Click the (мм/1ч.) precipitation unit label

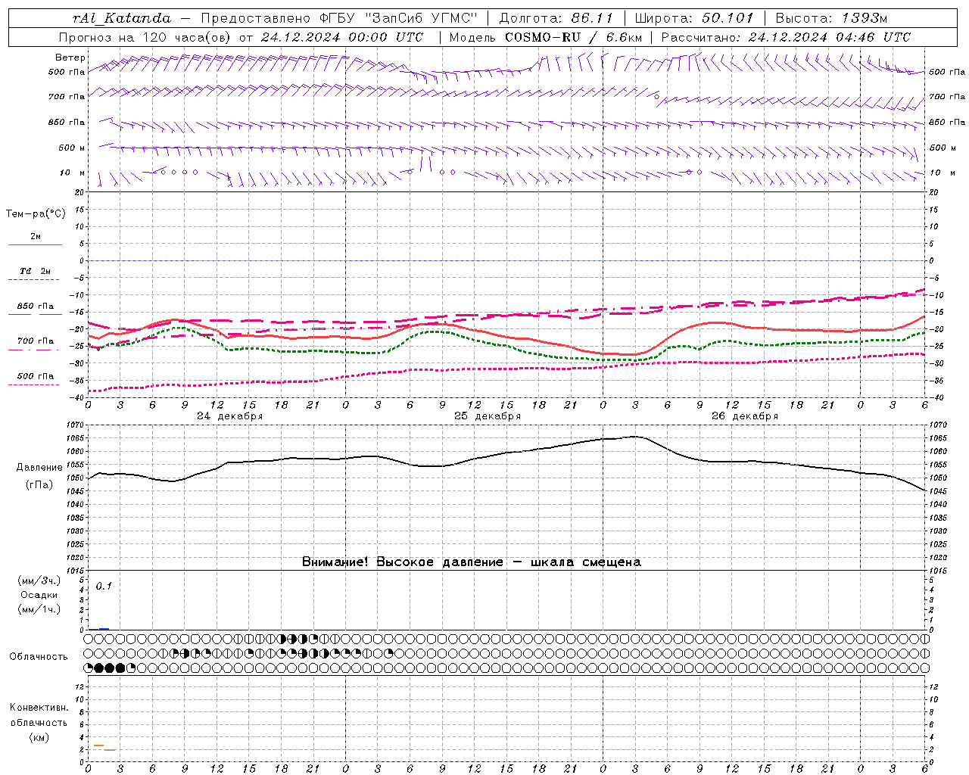[x=39, y=609]
